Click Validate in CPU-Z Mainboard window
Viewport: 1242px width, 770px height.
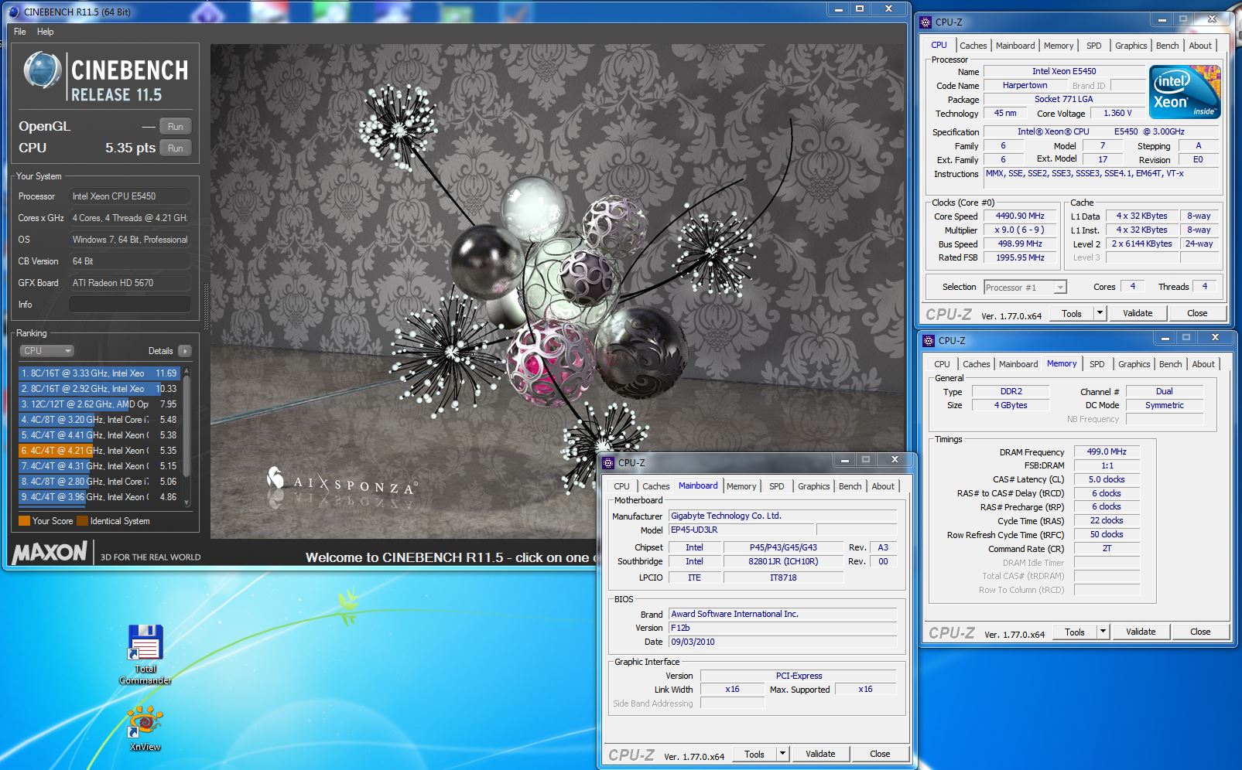(820, 754)
